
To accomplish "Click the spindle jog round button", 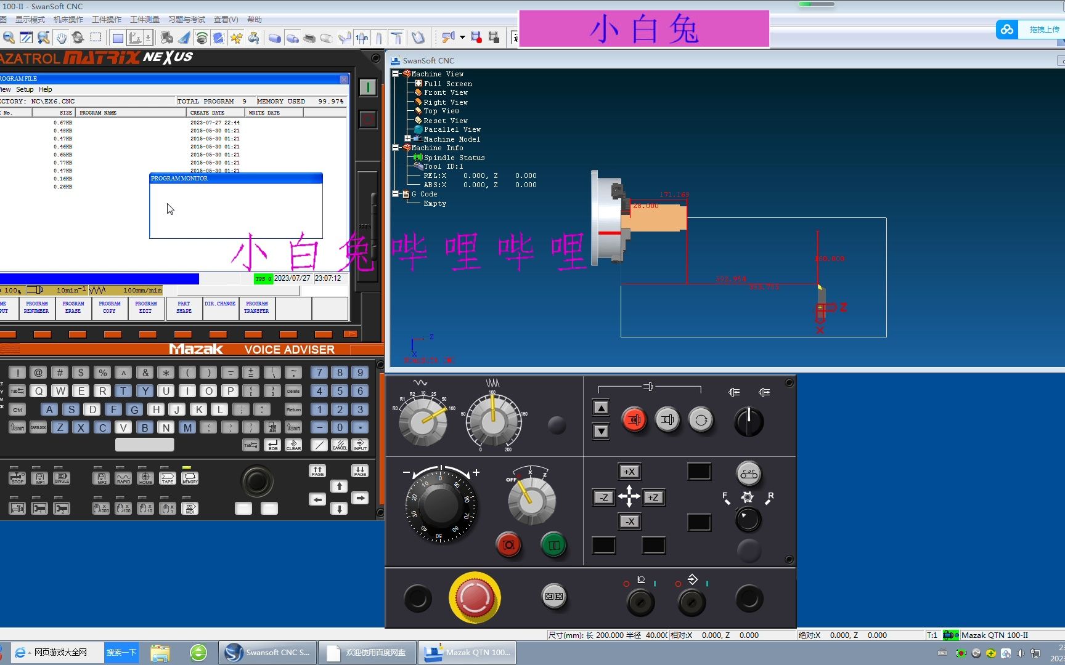I will pos(667,421).
